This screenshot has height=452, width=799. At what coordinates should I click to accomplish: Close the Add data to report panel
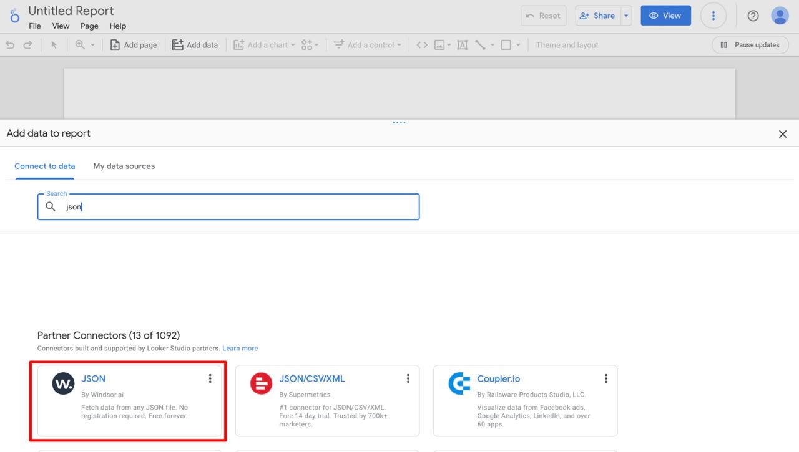(x=783, y=134)
